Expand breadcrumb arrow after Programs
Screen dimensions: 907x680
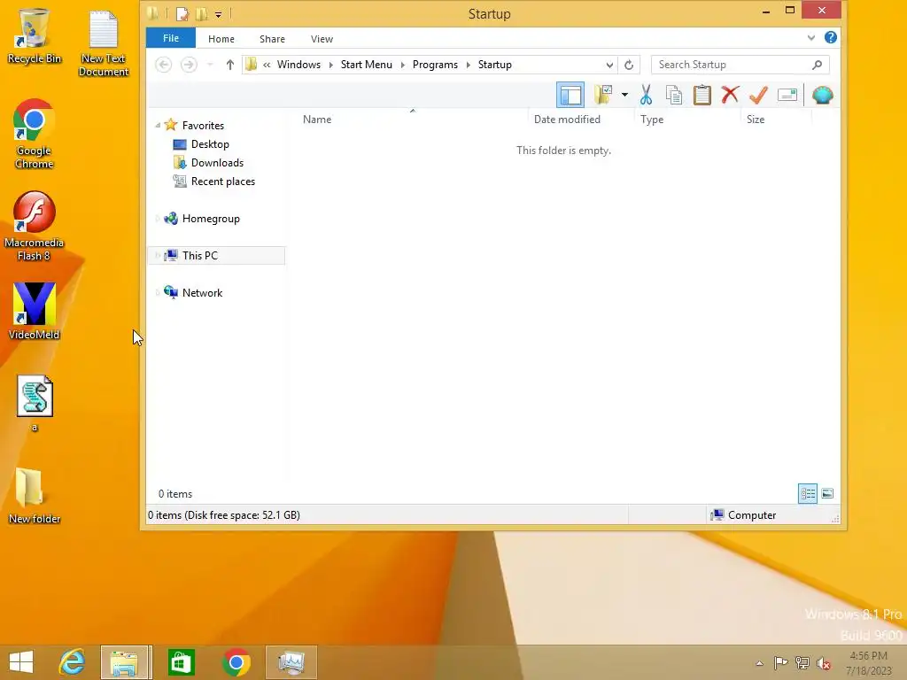(468, 65)
